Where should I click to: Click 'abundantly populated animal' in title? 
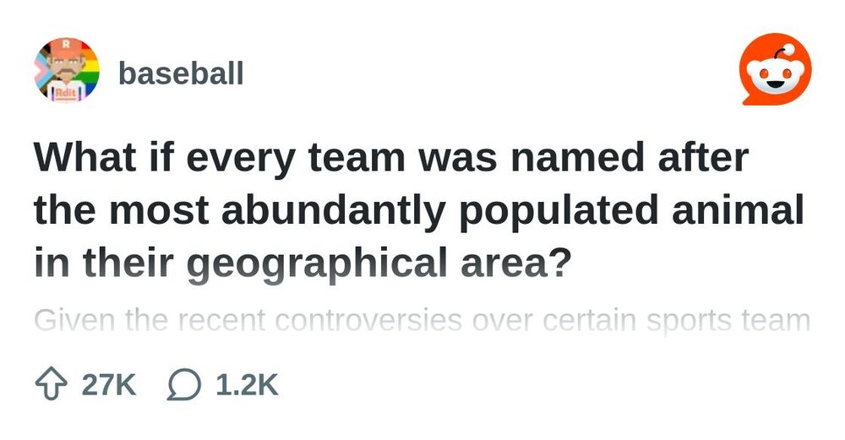513,210
